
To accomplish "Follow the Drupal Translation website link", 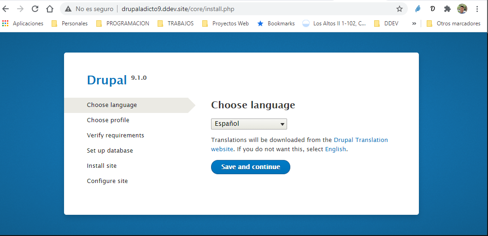I will [x=300, y=144].
